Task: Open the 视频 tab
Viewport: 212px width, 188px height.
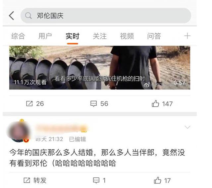Action: pos(127,36)
